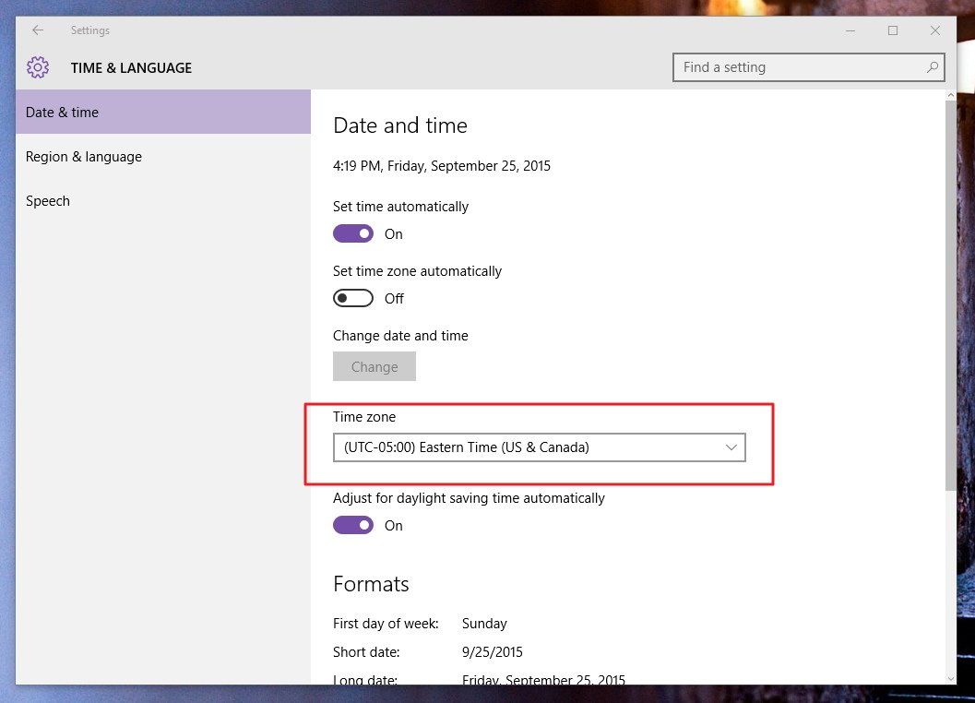Viewport: 975px width, 703px height.
Task: Select the Date & time sidebar entry
Action: (x=62, y=112)
